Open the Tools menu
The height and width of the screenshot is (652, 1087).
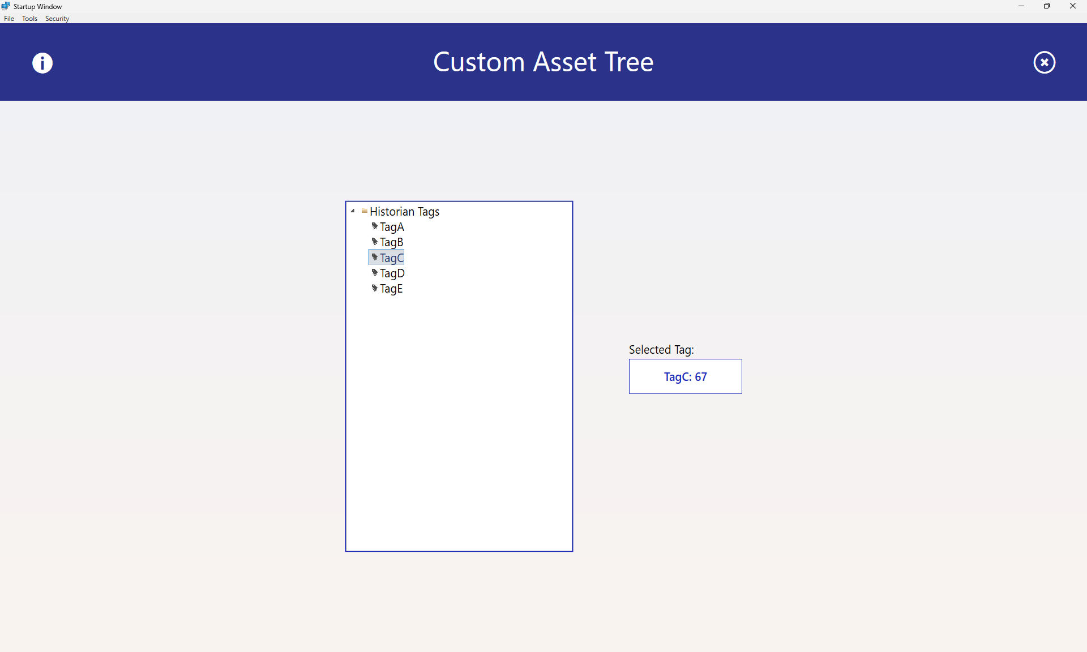click(29, 19)
